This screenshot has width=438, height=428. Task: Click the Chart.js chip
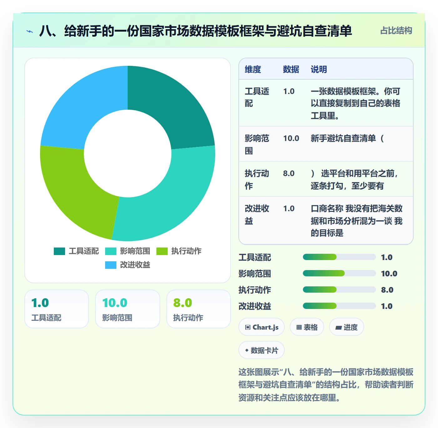[x=262, y=327]
